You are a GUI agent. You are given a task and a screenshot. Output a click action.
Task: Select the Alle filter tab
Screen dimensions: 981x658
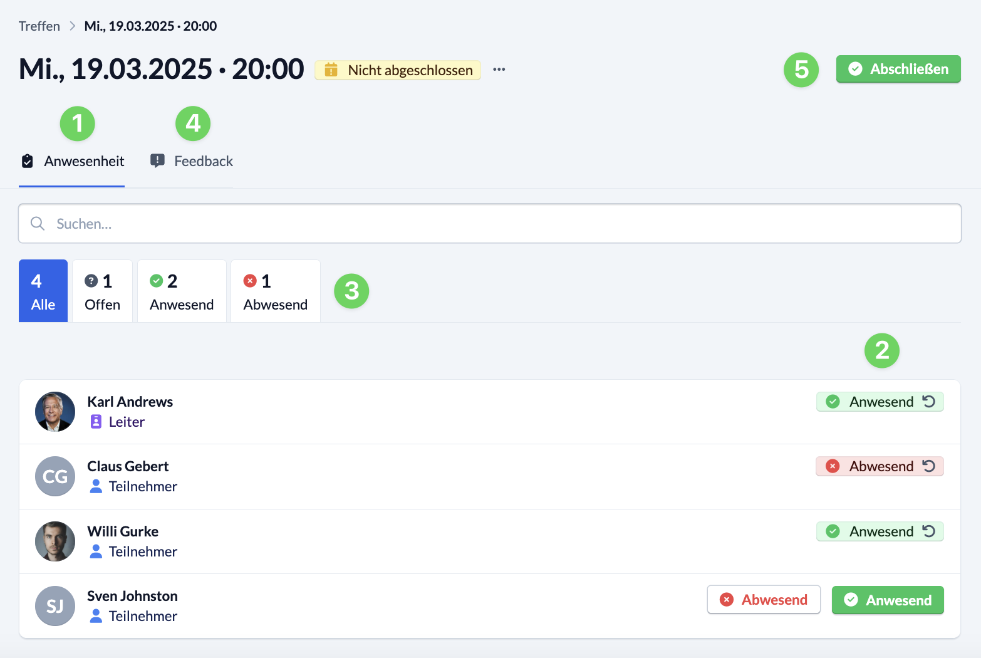pos(43,291)
